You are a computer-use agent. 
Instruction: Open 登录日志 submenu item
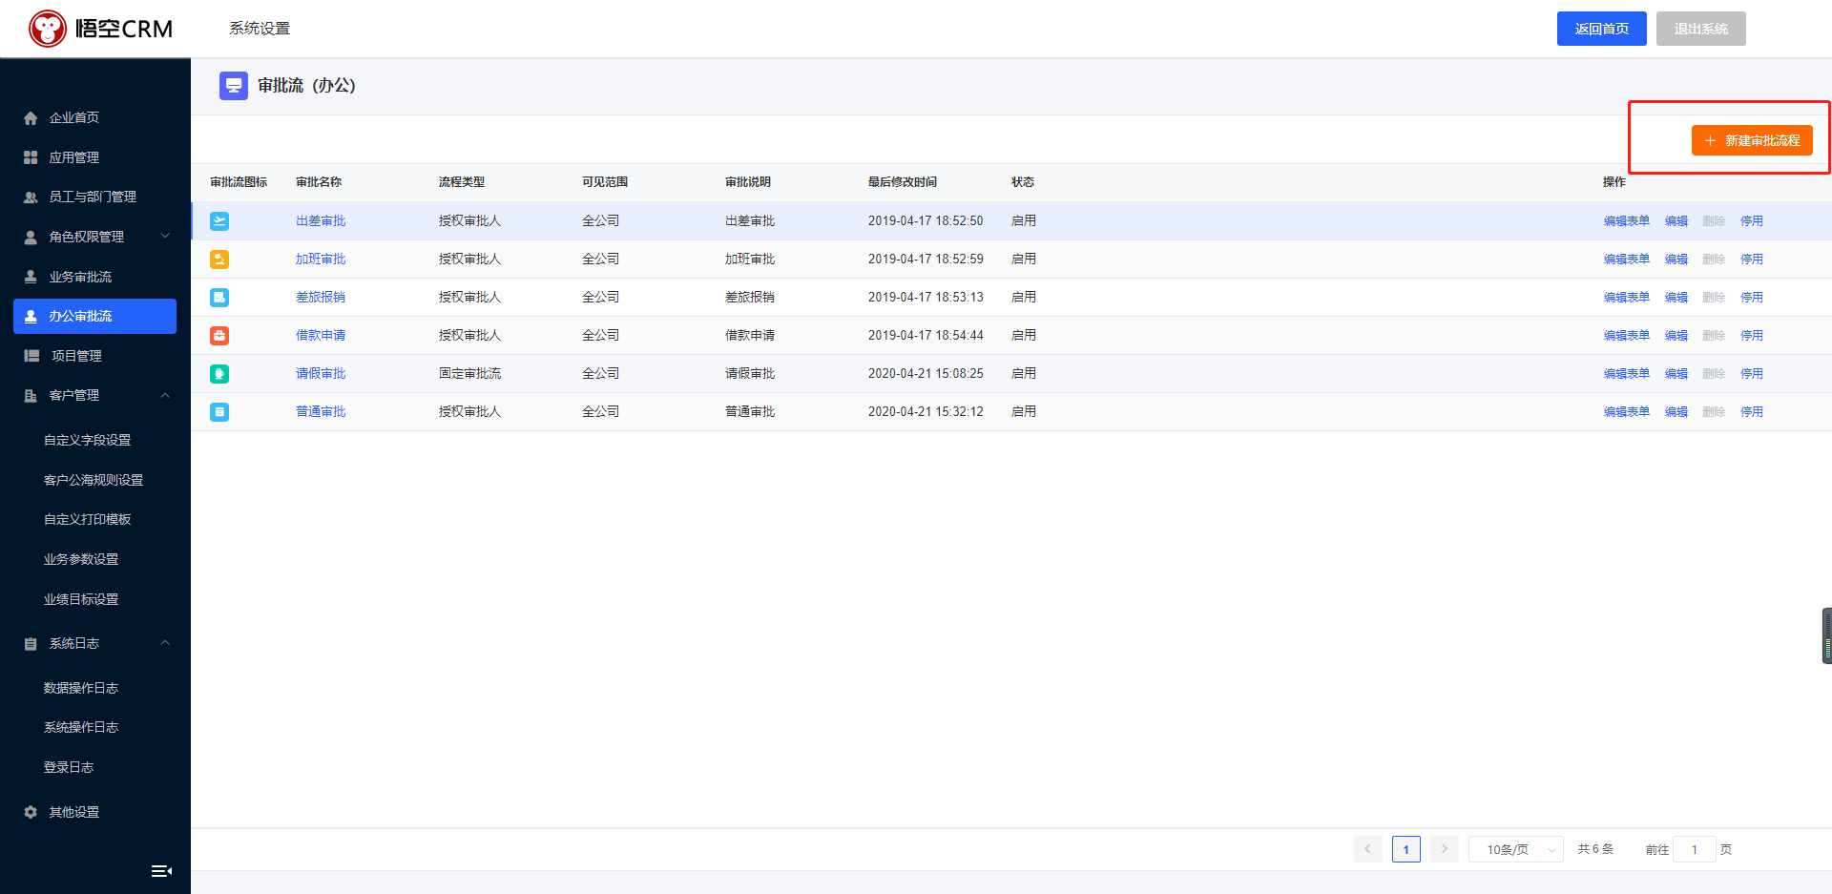pyautogui.click(x=69, y=767)
